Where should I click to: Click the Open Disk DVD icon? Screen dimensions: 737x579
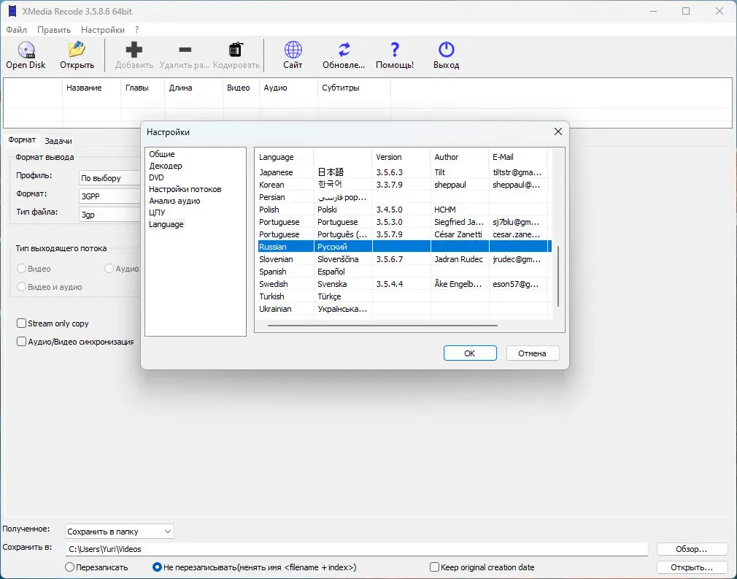(x=26, y=50)
